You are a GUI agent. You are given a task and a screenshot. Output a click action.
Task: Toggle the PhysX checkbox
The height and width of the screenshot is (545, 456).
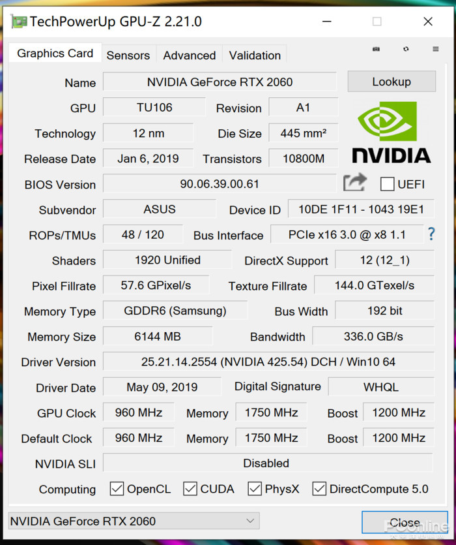255,488
